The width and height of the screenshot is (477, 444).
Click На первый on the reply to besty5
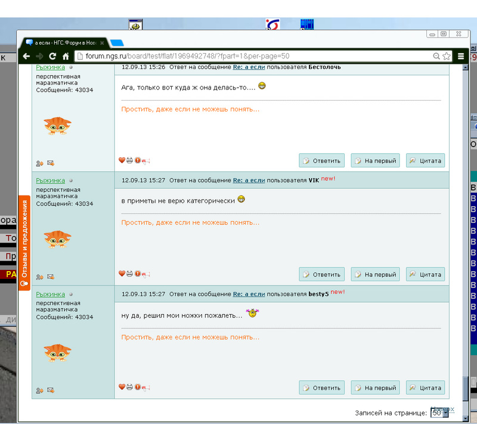click(x=375, y=388)
